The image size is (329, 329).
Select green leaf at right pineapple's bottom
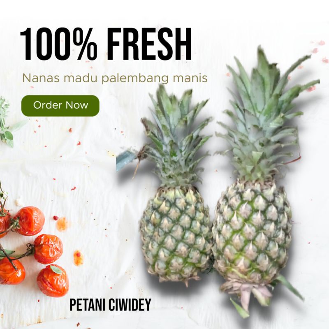coord(291,287)
